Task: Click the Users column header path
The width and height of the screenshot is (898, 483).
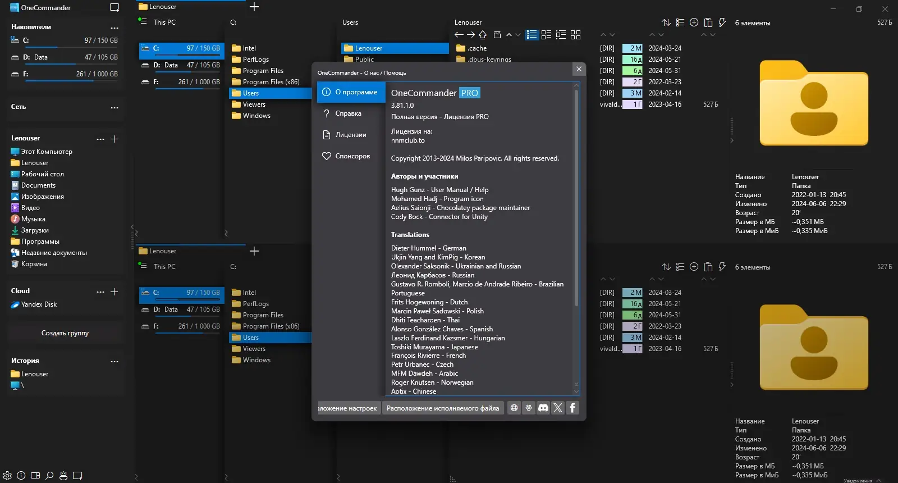Action: click(x=350, y=22)
